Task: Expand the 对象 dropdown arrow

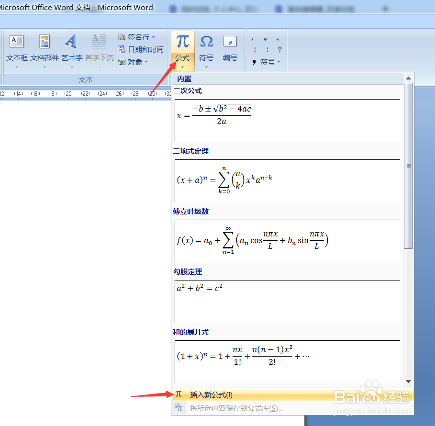Action: (146, 62)
